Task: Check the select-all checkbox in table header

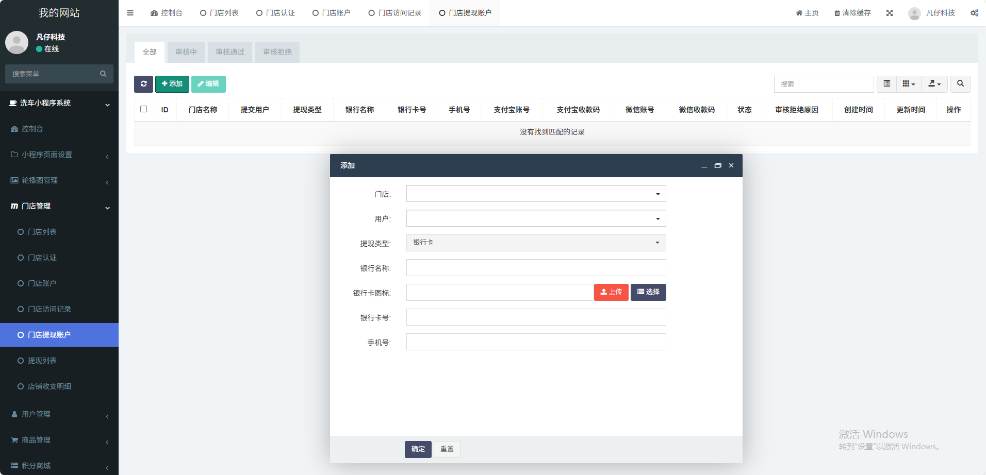Action: pos(143,109)
